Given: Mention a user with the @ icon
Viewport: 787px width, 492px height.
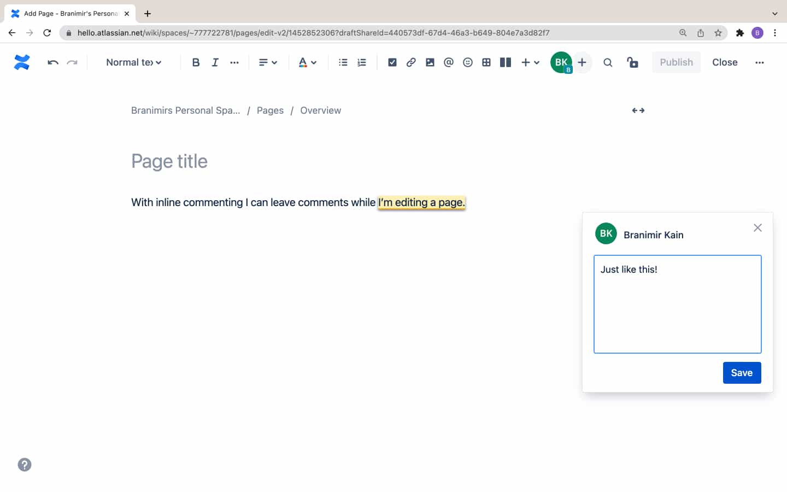Looking at the screenshot, I should [x=449, y=62].
